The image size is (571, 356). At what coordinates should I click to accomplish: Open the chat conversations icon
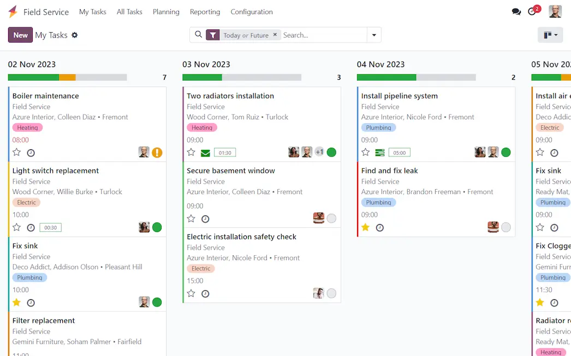click(x=516, y=11)
